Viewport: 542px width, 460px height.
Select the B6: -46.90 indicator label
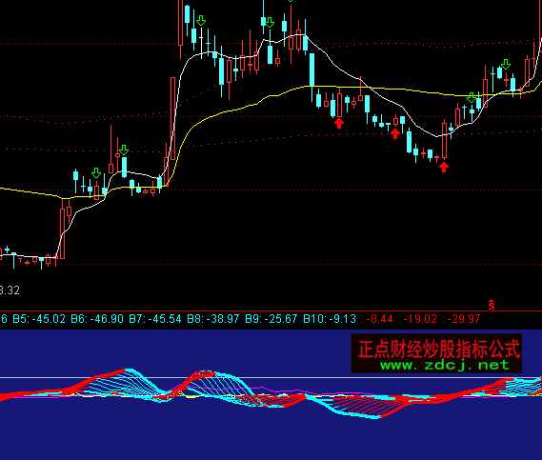coord(97,319)
